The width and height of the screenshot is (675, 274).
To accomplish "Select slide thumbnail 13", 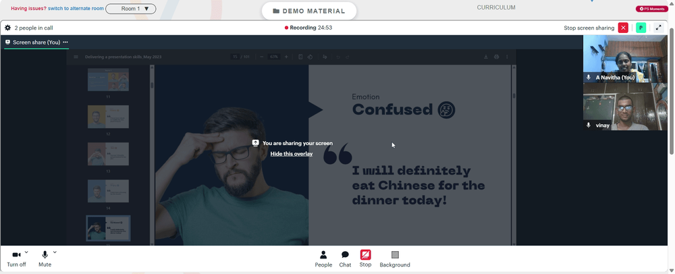I will (108, 154).
